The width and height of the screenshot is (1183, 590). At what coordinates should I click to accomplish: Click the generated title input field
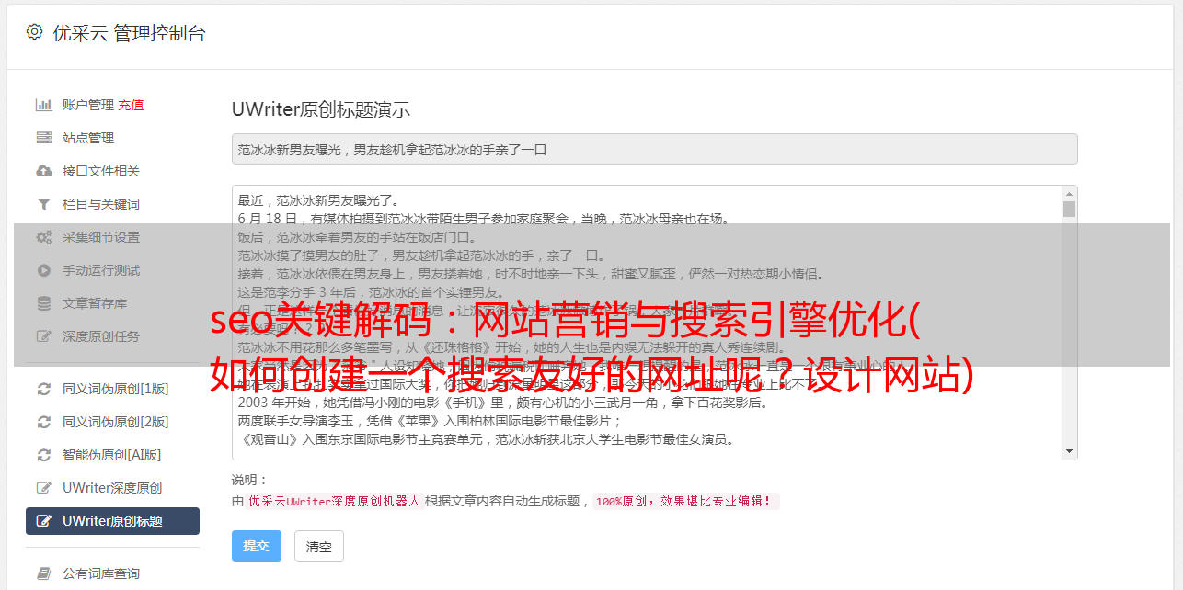pyautogui.click(x=654, y=149)
